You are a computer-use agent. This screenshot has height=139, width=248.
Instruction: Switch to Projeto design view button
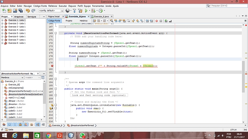click(x=69, y=21)
